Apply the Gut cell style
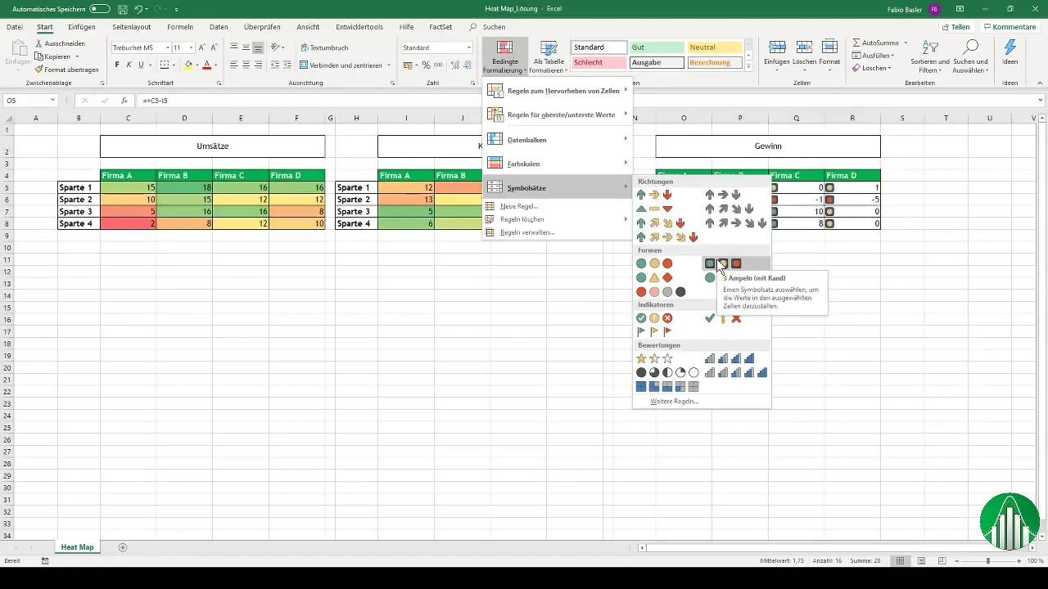The image size is (1048, 589). [657, 47]
